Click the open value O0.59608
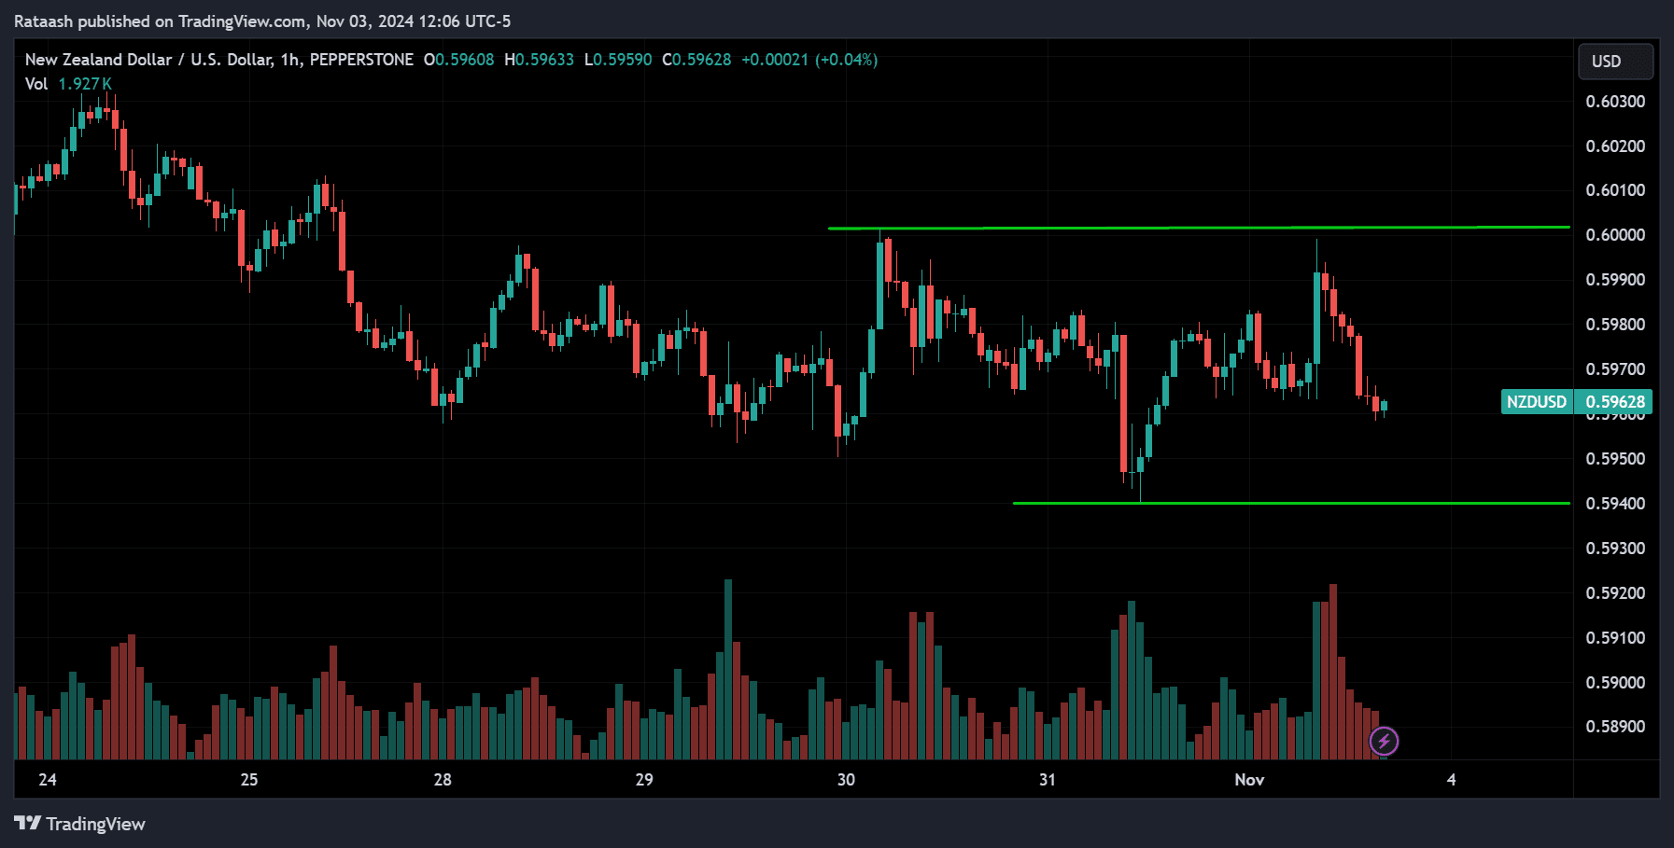The height and width of the screenshot is (848, 1674). [458, 60]
